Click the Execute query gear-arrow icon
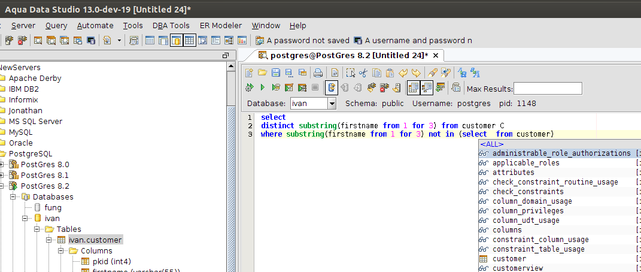 [249, 87]
